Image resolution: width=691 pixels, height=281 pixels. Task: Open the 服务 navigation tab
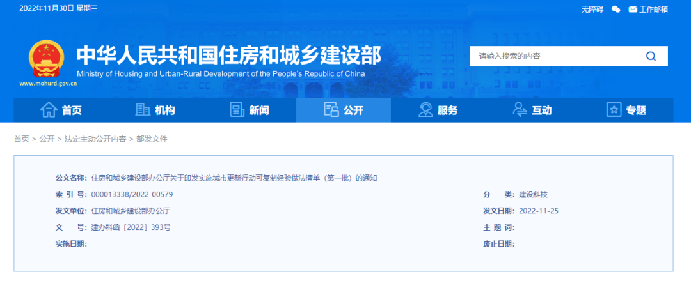click(x=438, y=110)
